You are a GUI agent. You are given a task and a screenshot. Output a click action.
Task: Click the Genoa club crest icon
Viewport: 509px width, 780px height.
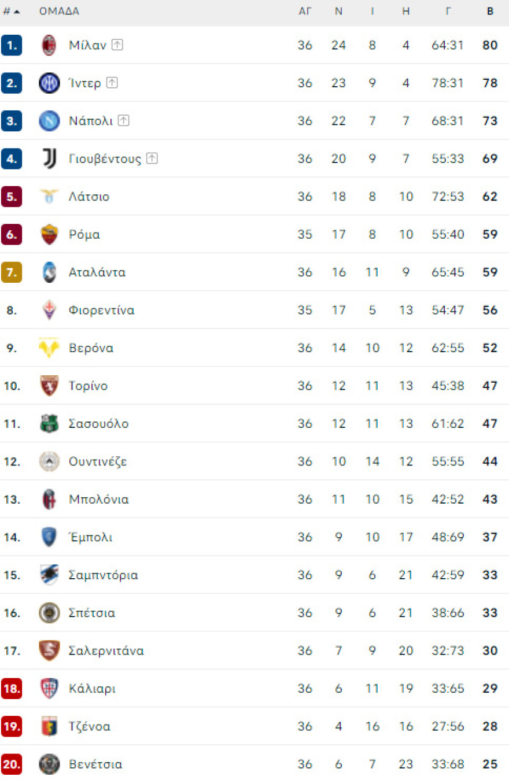(x=49, y=726)
